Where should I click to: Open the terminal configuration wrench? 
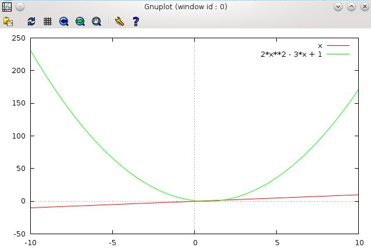120,21
